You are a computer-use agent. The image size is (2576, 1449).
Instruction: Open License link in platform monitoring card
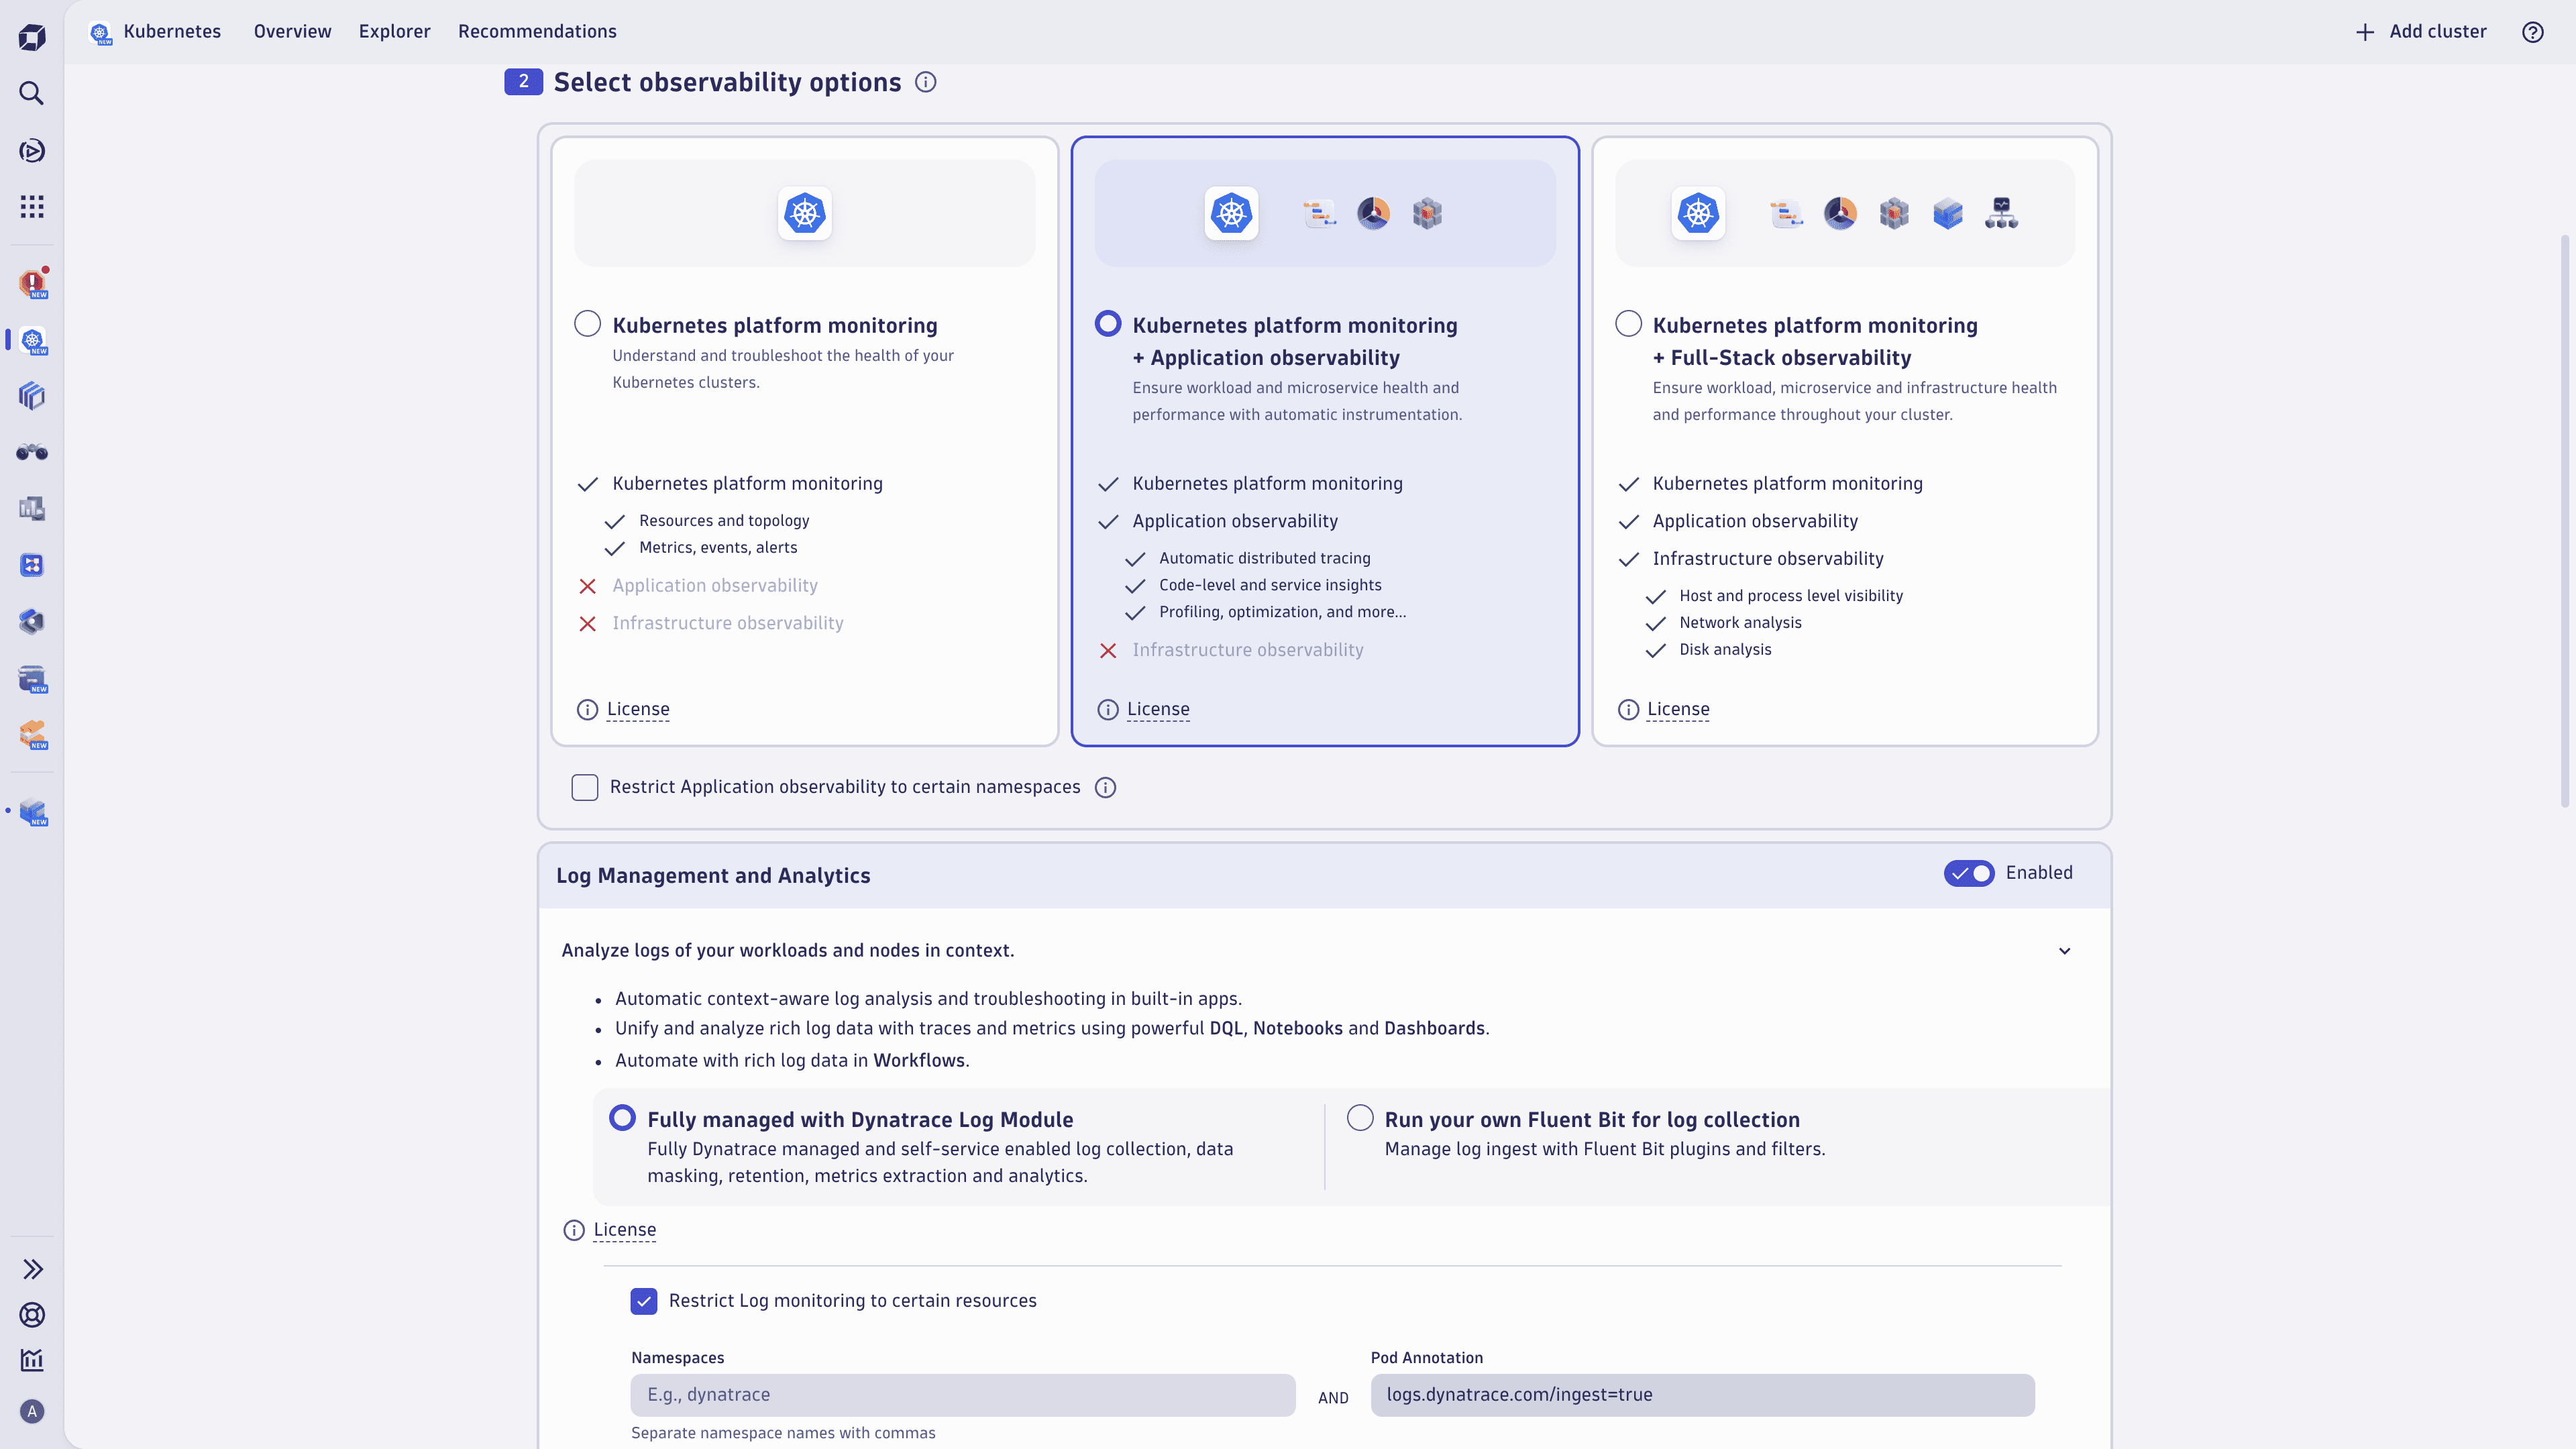[638, 710]
